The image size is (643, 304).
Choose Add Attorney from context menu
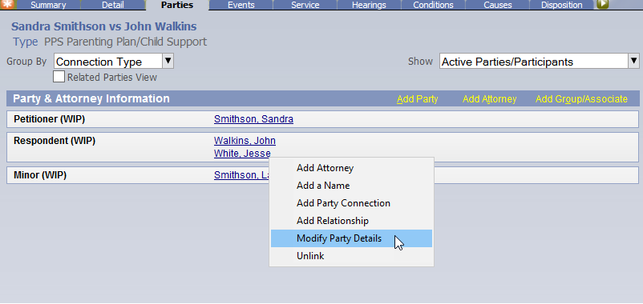(x=351, y=168)
